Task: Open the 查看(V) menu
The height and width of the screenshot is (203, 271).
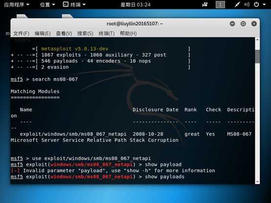Action: 64,33
